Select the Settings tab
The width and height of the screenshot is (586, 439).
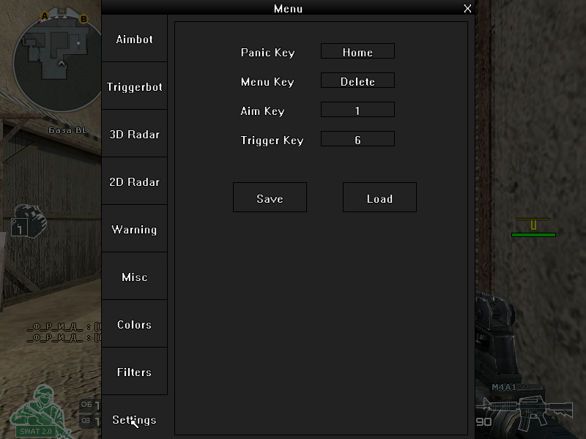pyautogui.click(x=135, y=419)
